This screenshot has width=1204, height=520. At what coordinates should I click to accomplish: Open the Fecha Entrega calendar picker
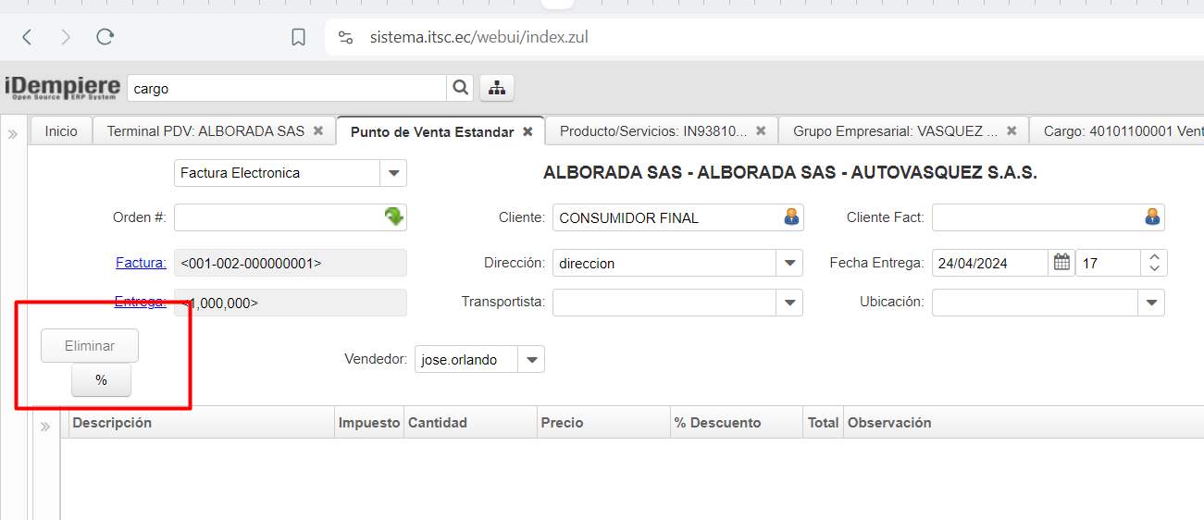pos(1061,263)
